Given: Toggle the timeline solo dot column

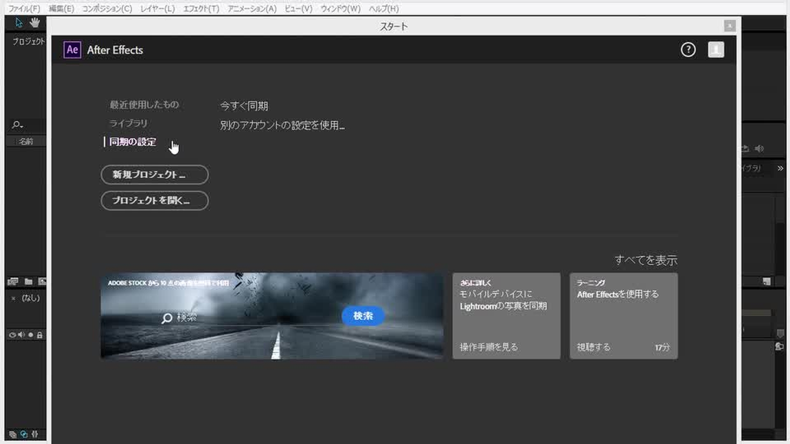Looking at the screenshot, I should 30,335.
